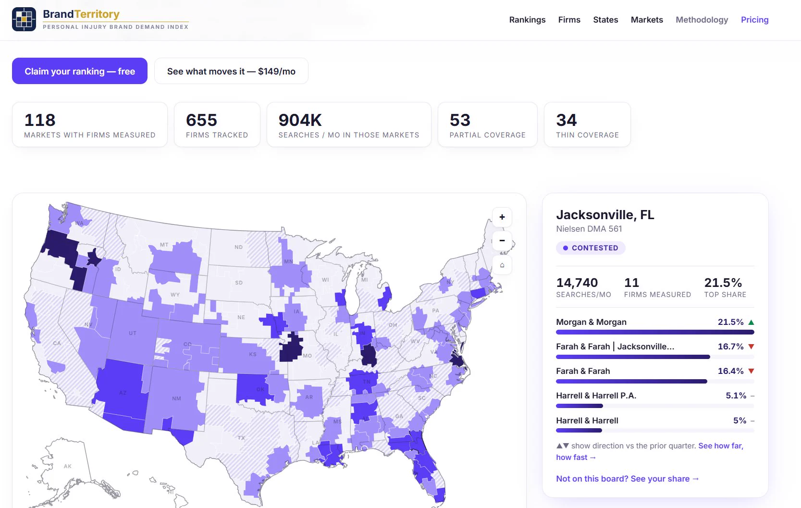Click Morgan & Morgan green up-trend arrow
Image resolution: width=801 pixels, height=508 pixels.
751,322
